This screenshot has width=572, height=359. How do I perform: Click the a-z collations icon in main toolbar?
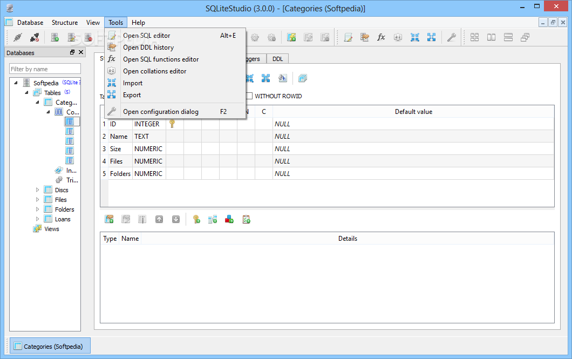tap(398, 37)
